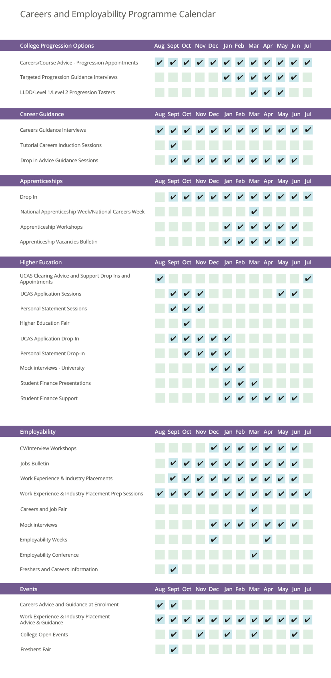Image resolution: width=331 pixels, height=678 pixels.
Task: Toggle Careers and Job Fair March checkmark
Action: tap(254, 509)
